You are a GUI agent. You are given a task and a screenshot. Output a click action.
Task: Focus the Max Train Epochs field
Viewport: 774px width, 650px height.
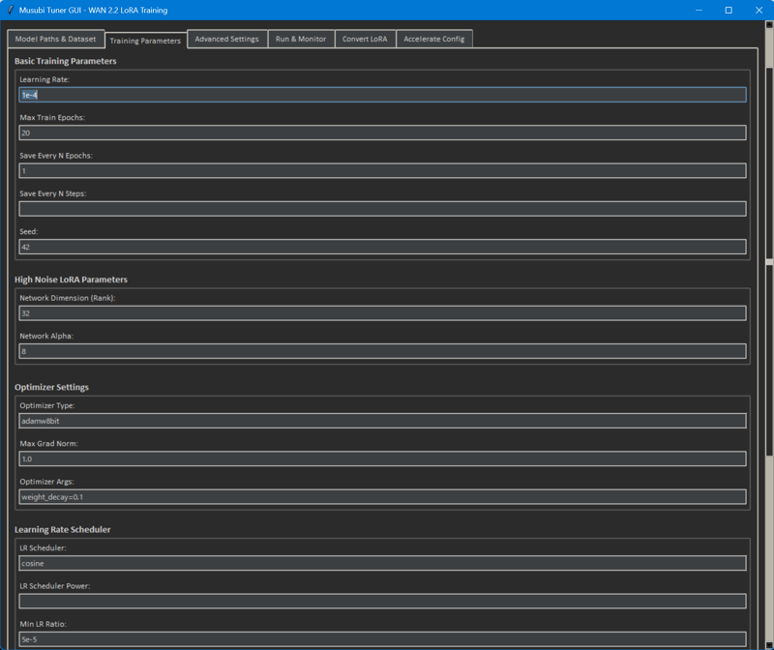(x=382, y=133)
